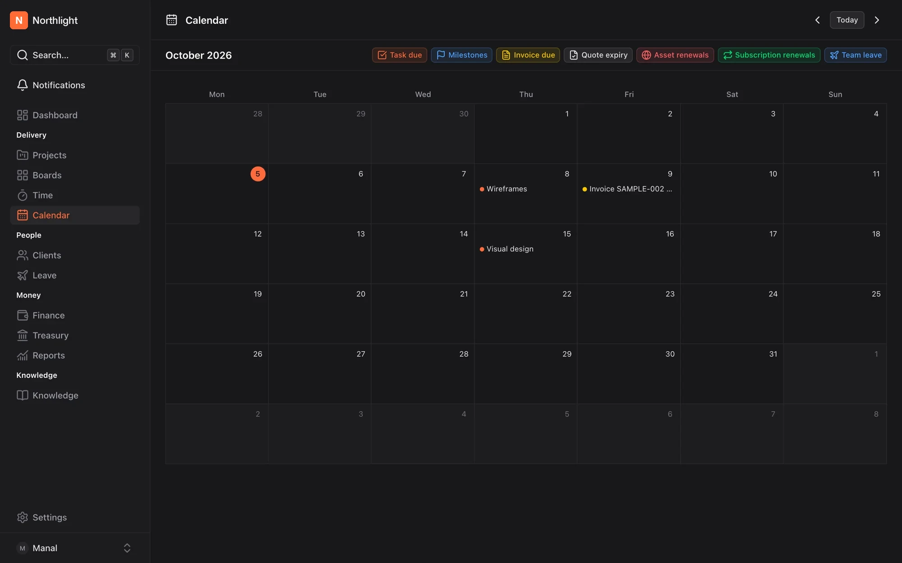Open the Dashboard icon in sidebar

pyautogui.click(x=23, y=115)
